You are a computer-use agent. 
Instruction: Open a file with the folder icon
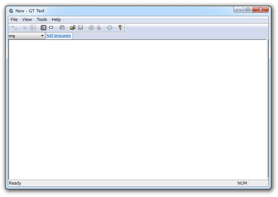pyautogui.click(x=73, y=27)
